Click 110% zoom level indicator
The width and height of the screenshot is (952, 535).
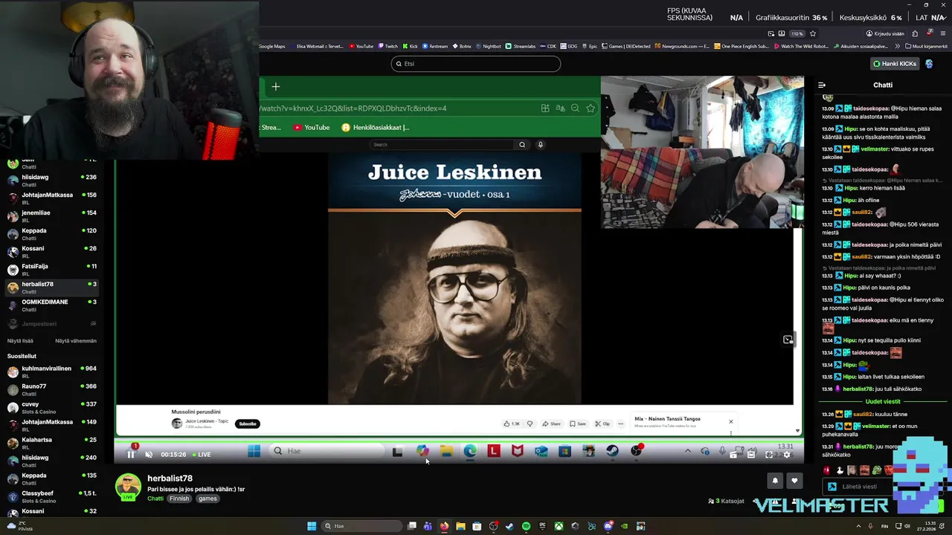pyautogui.click(x=797, y=33)
